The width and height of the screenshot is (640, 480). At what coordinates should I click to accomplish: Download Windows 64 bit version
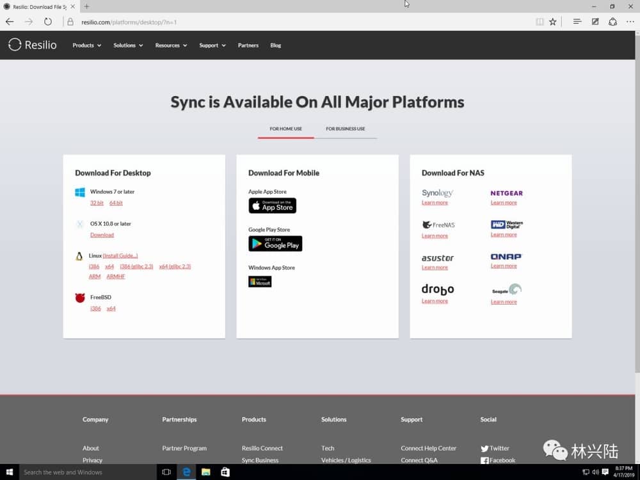[x=116, y=203]
